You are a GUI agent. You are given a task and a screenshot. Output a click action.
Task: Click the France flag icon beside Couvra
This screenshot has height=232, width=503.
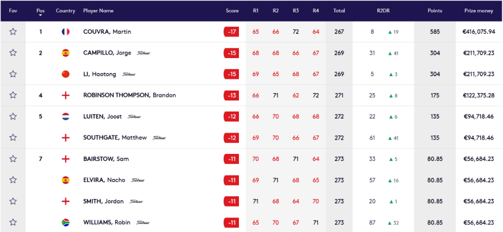tap(66, 32)
